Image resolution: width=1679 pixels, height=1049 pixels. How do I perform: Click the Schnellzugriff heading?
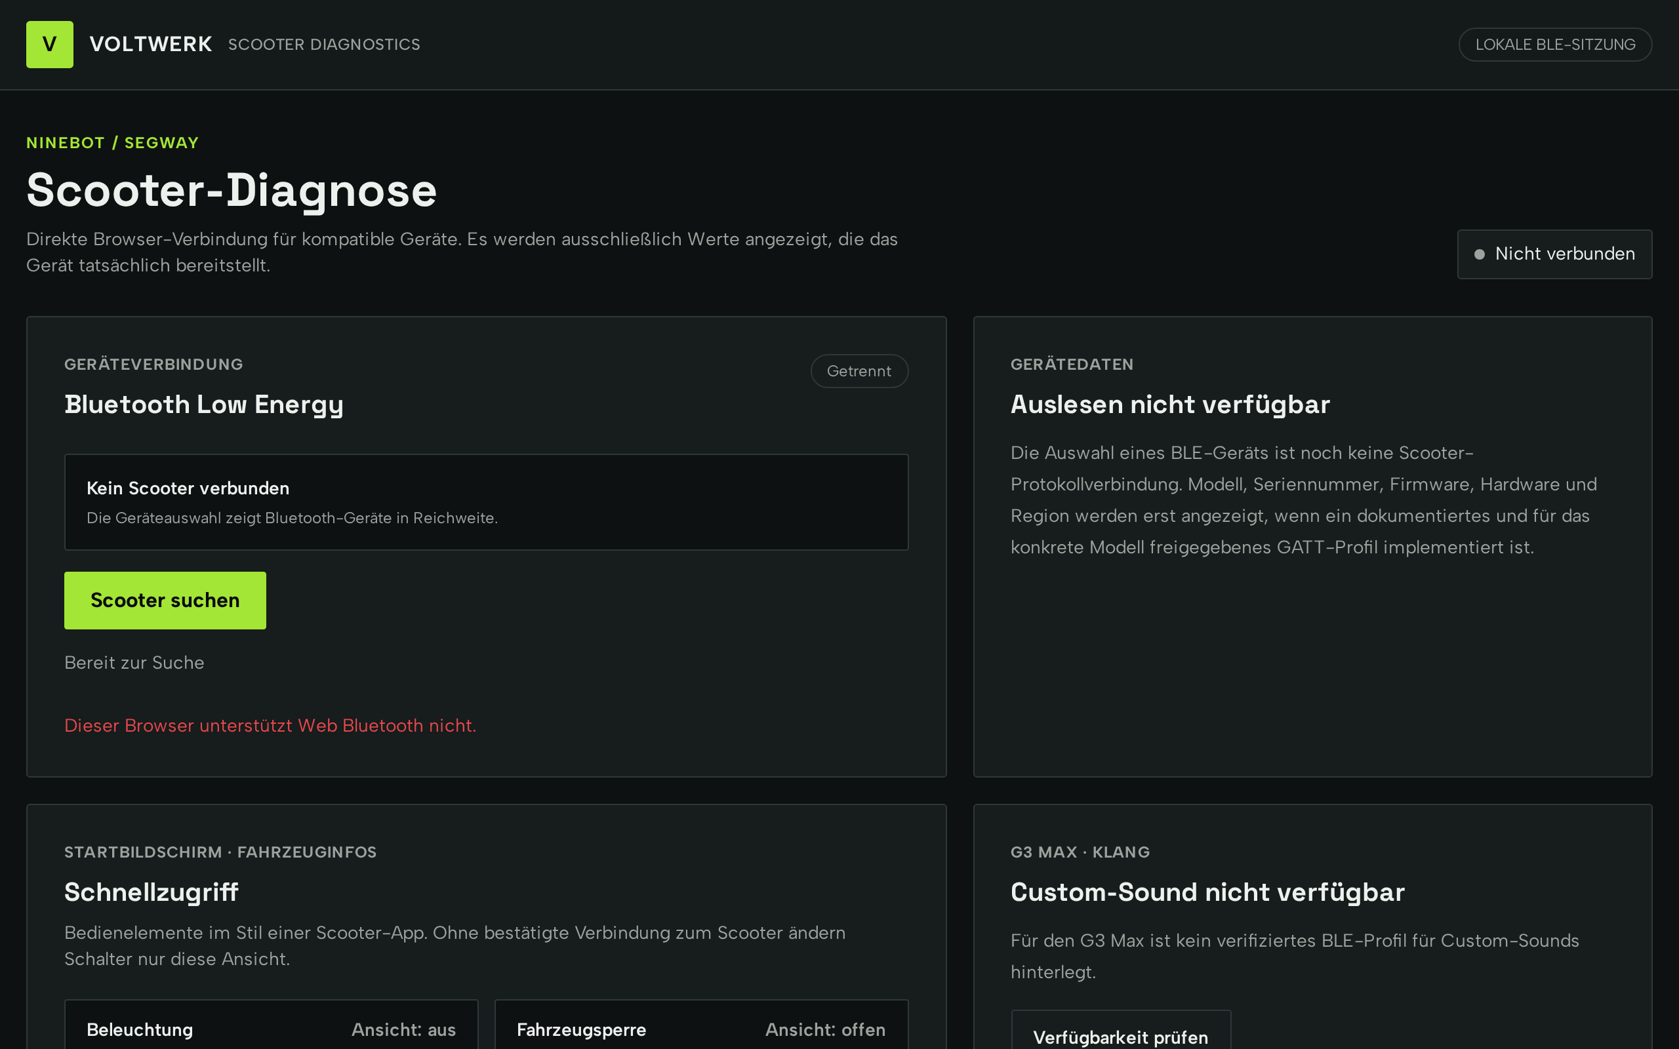pyautogui.click(x=152, y=892)
